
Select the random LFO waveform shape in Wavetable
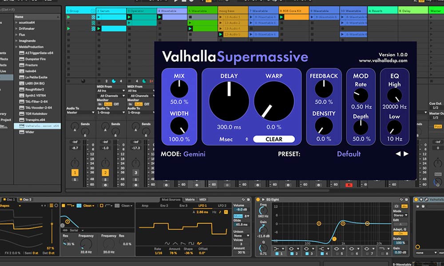[199, 243]
